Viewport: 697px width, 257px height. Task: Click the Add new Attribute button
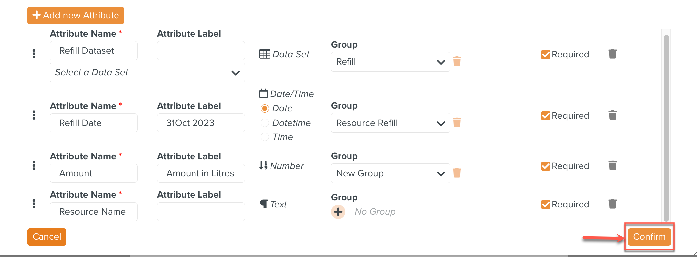tap(76, 15)
